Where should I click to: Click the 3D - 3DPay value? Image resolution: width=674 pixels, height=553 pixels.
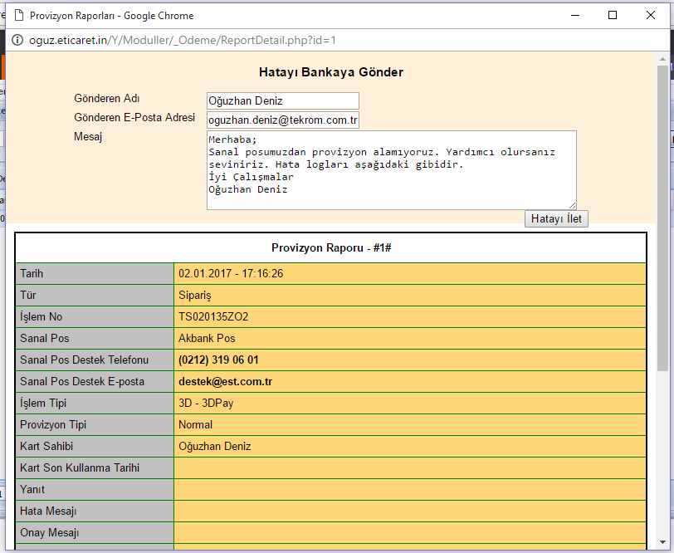pos(206,404)
